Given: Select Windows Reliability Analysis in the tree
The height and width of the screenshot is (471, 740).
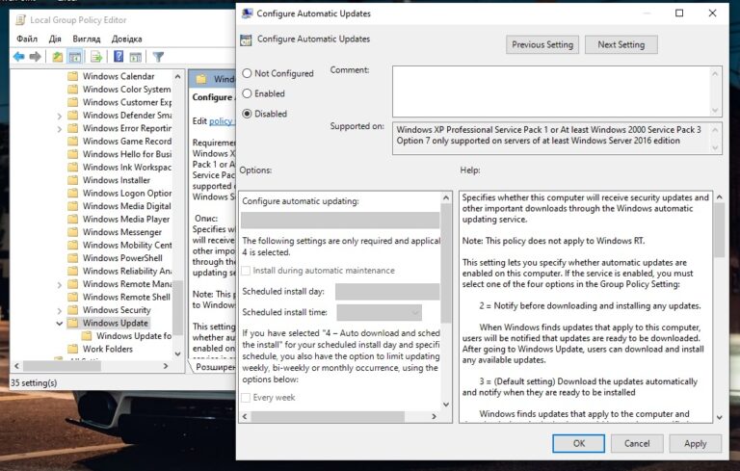Looking at the screenshot, I should (x=127, y=271).
